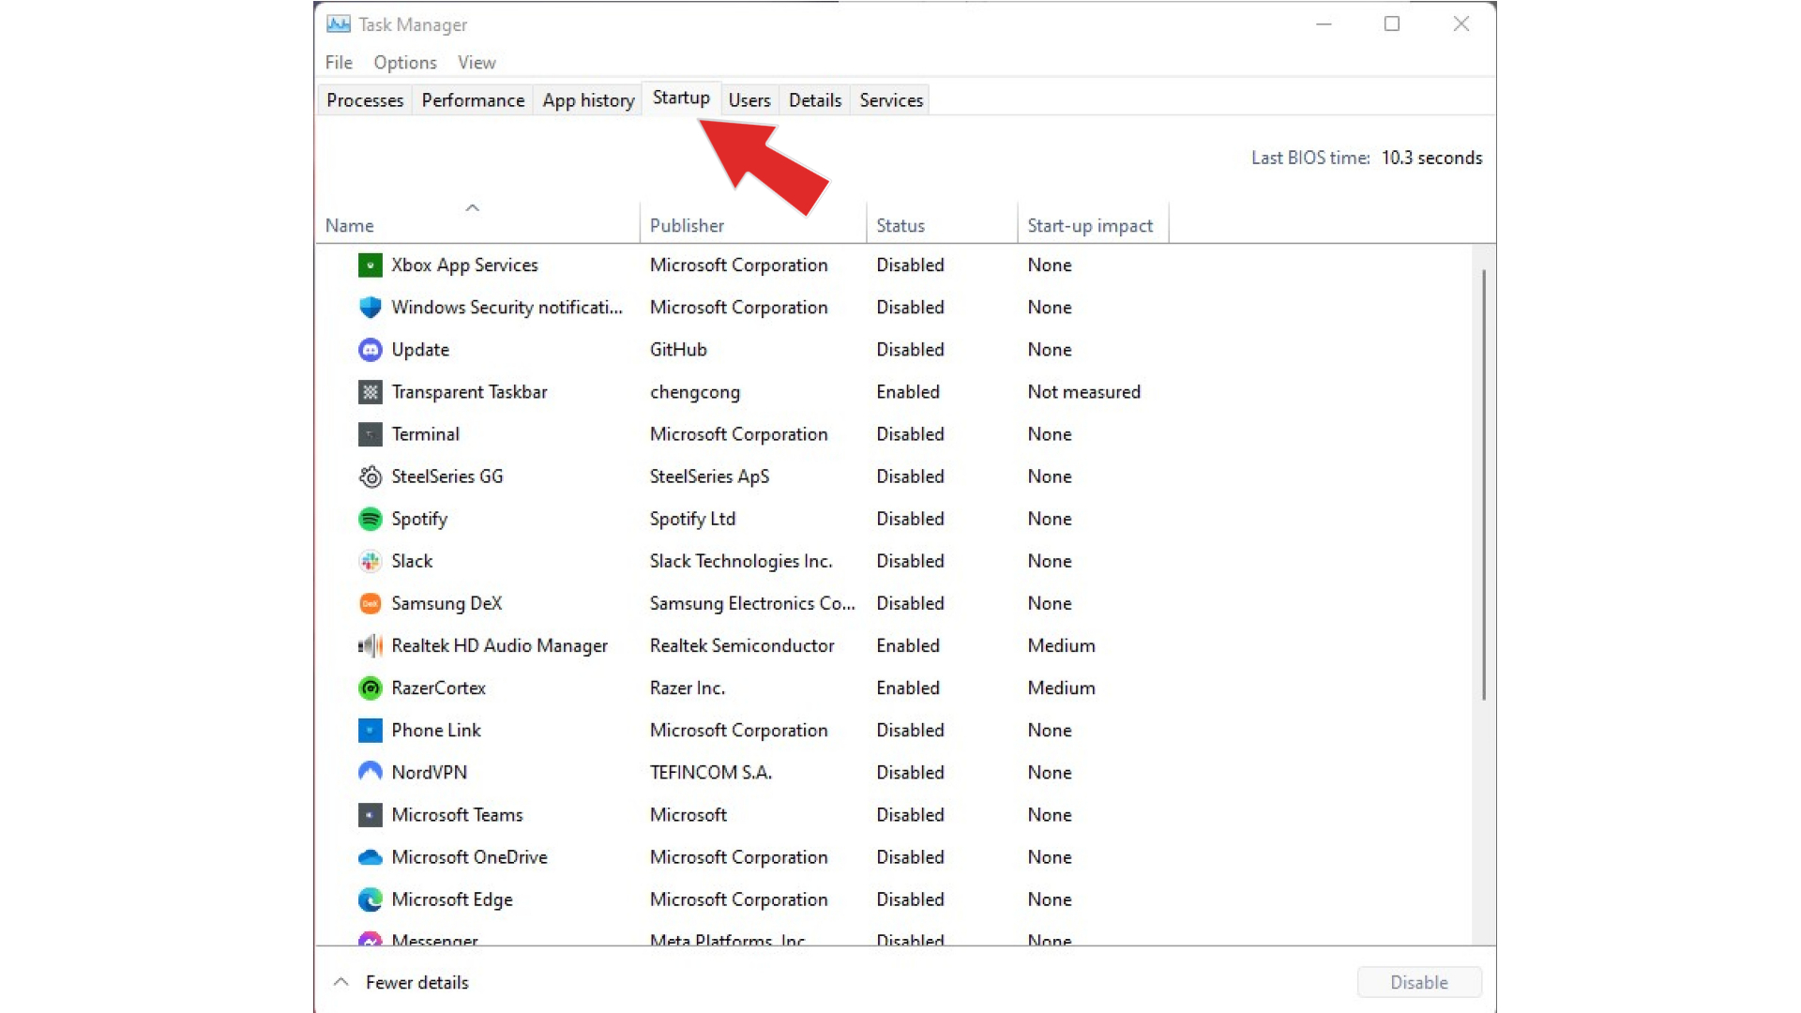Sort by the Start-up impact column header
Image resolution: width=1801 pixels, height=1013 pixels.
1093,225
